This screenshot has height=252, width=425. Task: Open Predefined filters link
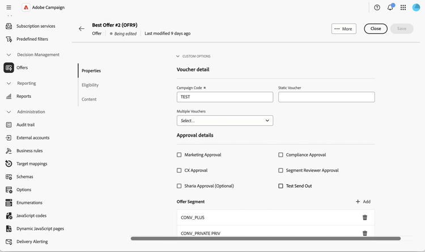click(32, 39)
